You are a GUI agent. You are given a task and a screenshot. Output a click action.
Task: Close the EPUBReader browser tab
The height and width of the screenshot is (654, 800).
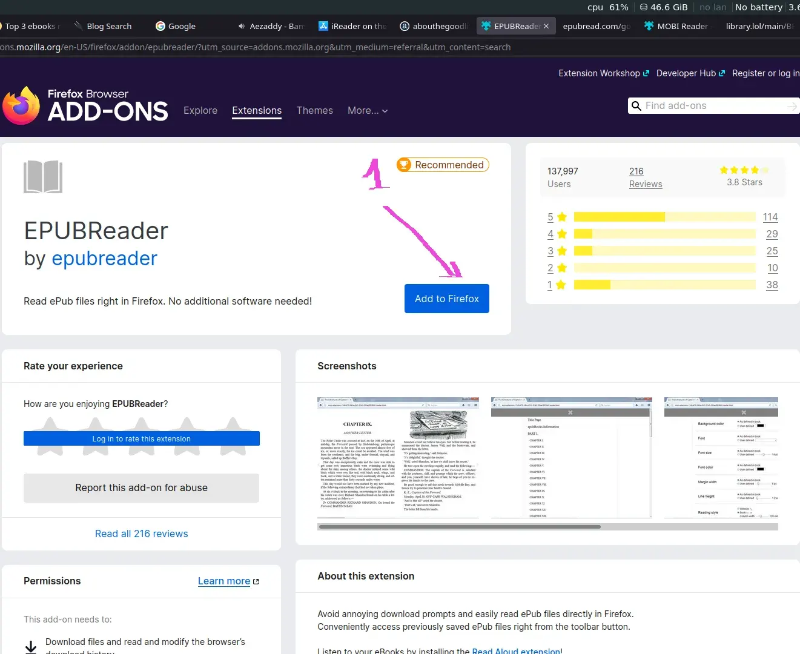click(546, 26)
